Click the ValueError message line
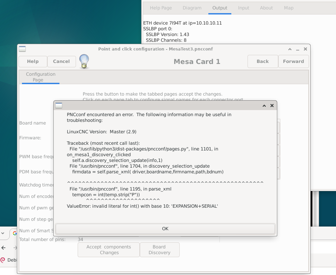Viewport: 336px width, 275px height. pos(142,206)
